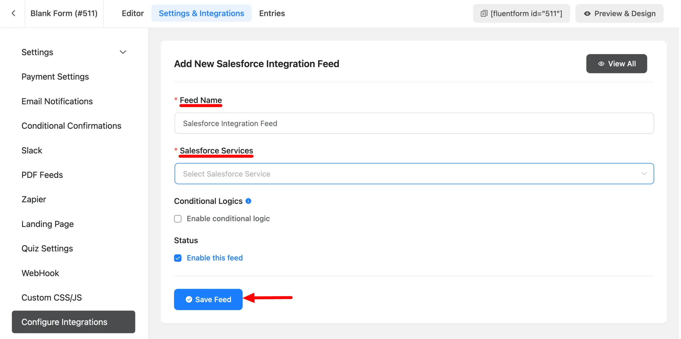Open the Select Salesforce Service dropdown
Screen dimensions: 681x339
(x=415, y=174)
